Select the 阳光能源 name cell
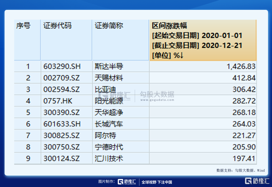The width and height of the screenshot is (272, 187). pyautogui.click(x=121, y=101)
